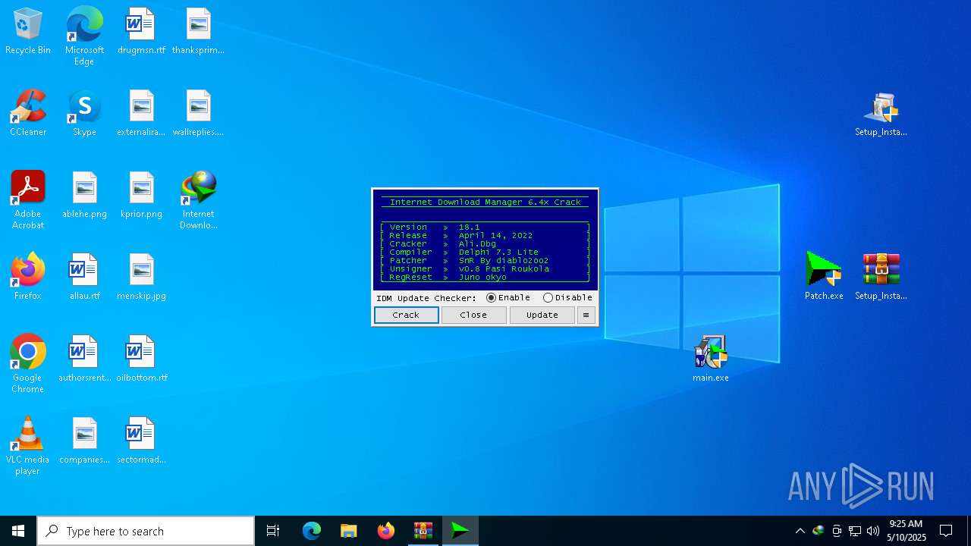Screen dimensions: 971x546
Task: Click the network tray icon
Action: (855, 531)
